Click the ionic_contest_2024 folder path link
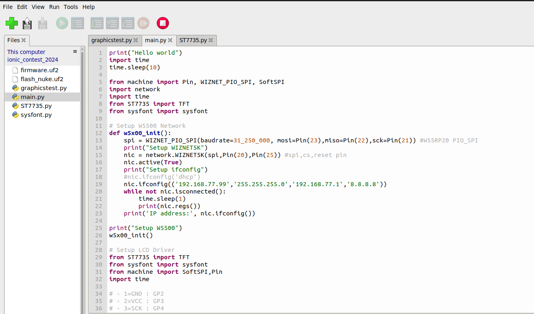This screenshot has width=534, height=314. pyautogui.click(x=32, y=60)
